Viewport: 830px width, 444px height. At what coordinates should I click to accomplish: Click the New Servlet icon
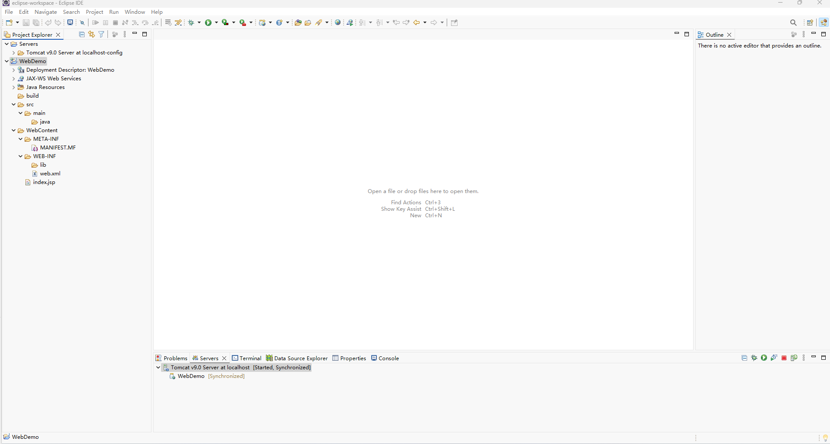[x=279, y=22]
